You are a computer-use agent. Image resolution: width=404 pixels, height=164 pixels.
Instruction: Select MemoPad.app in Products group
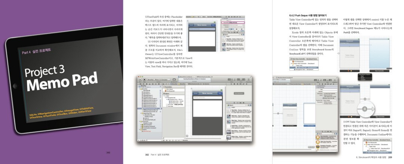(x=146, y=131)
